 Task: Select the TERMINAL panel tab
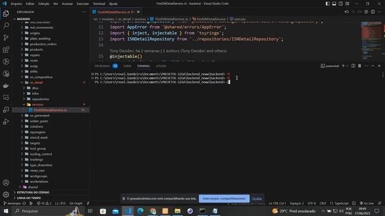pos(143,66)
